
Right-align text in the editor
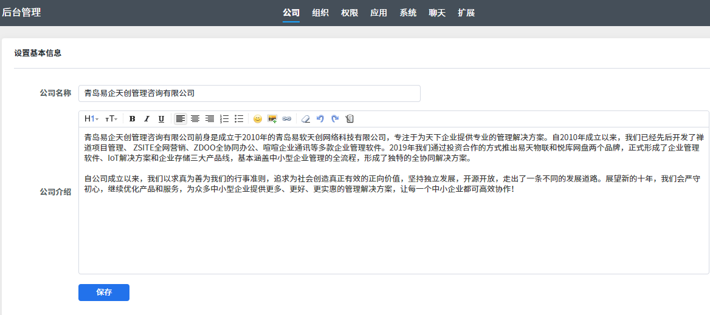[x=210, y=119]
